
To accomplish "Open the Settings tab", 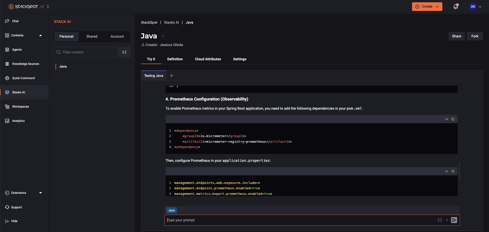I will [240, 59].
